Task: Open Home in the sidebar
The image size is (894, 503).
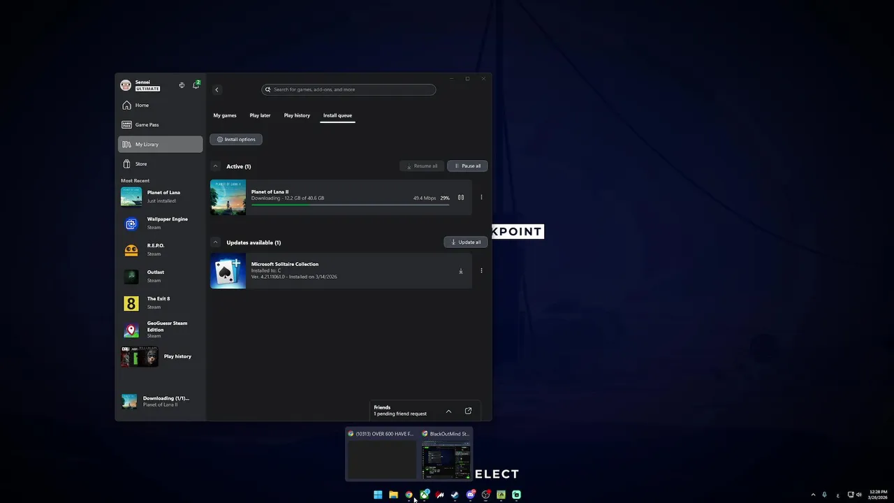Action: tap(161, 105)
